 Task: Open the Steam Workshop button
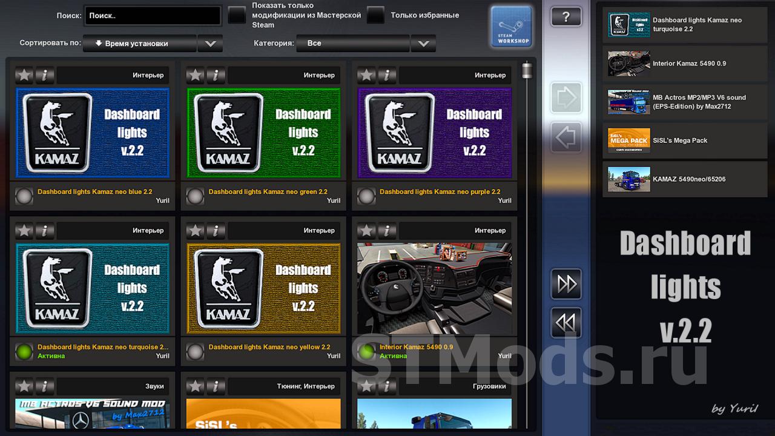511,27
